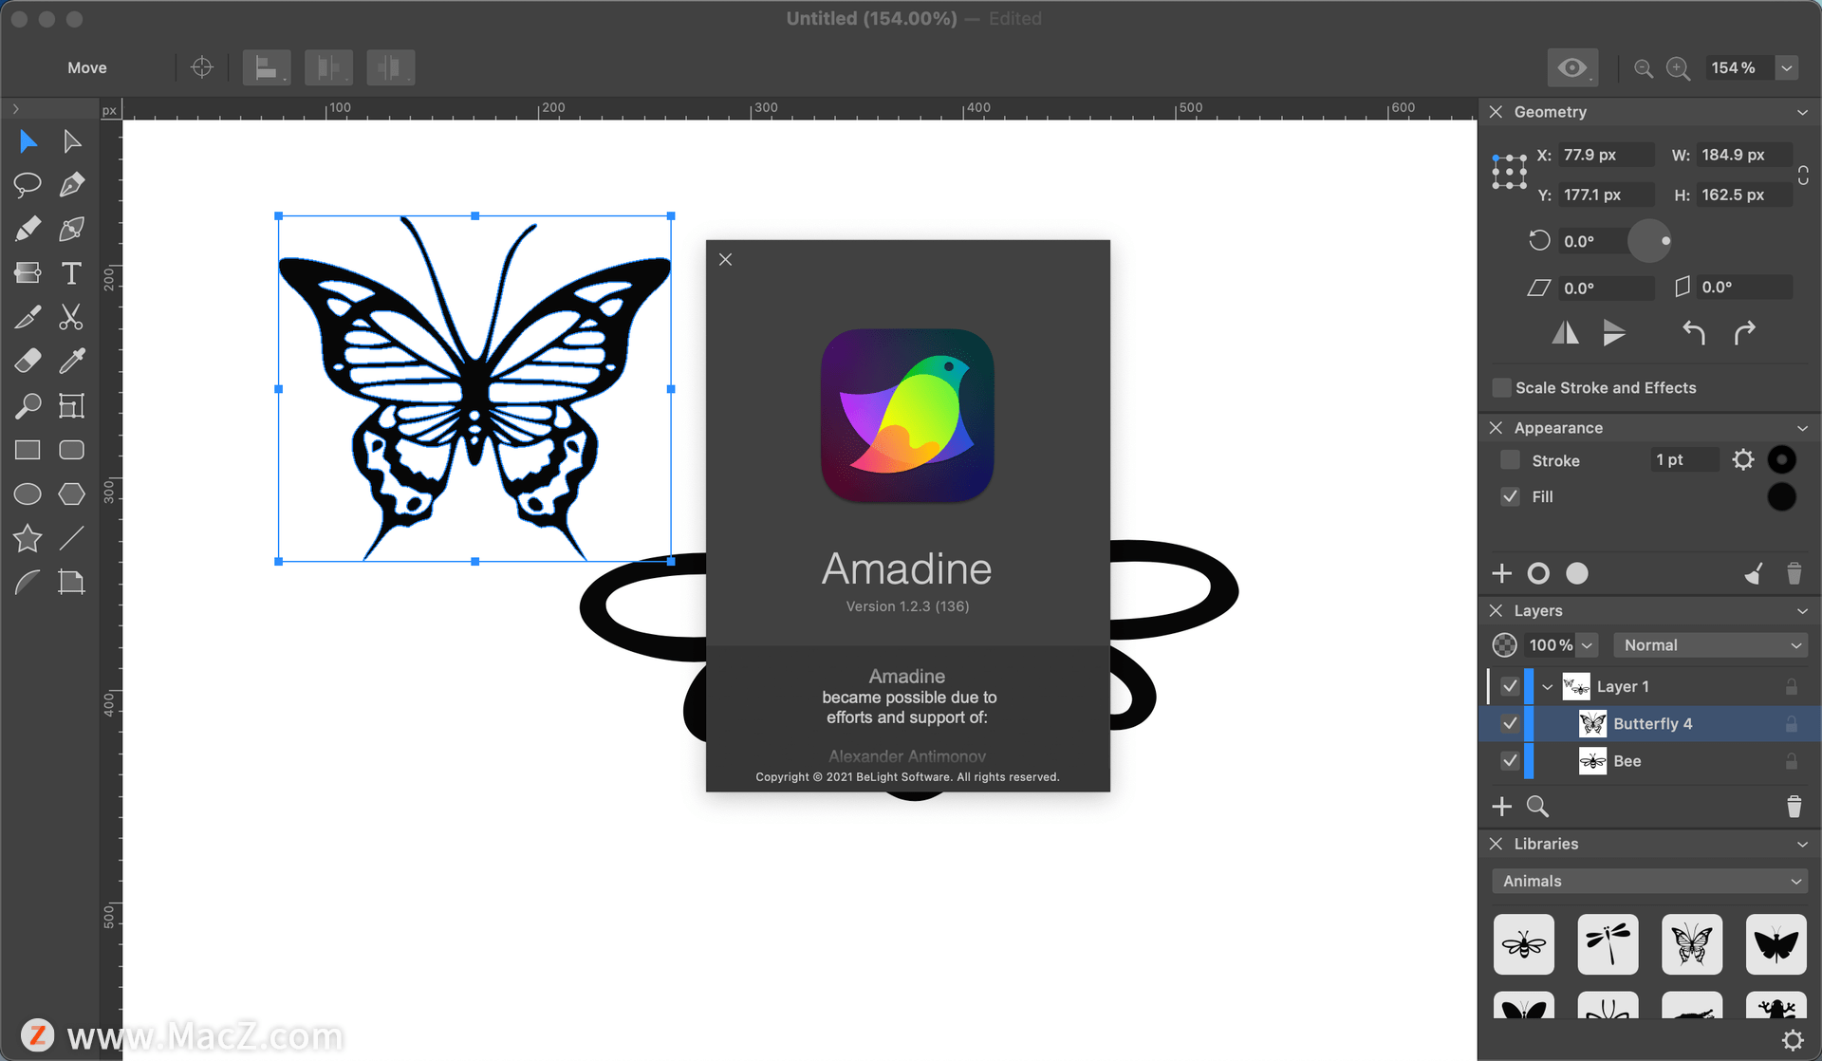Open Fill color swatch
1822x1061 pixels.
click(1782, 496)
